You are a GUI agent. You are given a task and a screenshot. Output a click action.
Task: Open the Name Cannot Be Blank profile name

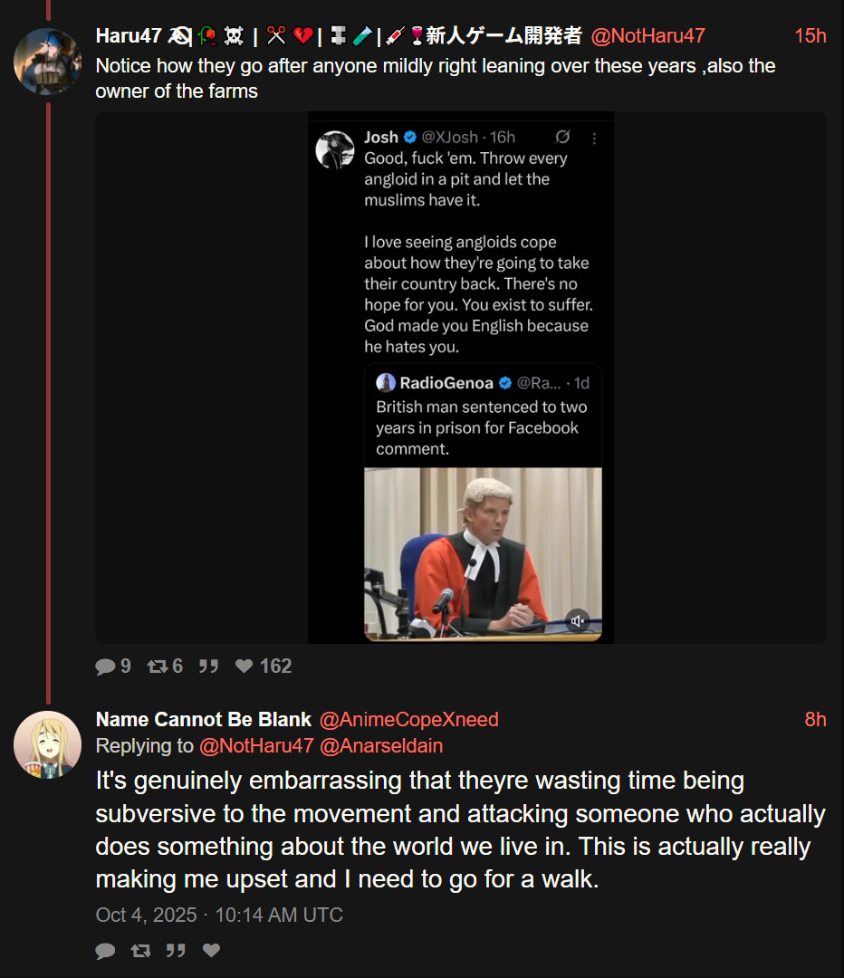pyautogui.click(x=203, y=719)
